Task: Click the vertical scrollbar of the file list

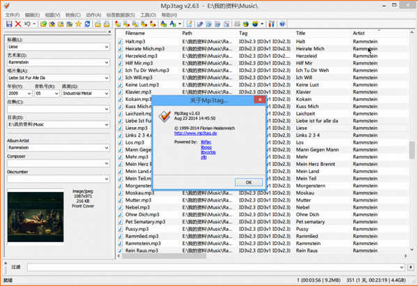Action: tap(412, 150)
